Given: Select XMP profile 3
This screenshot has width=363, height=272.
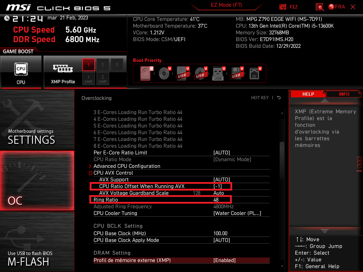Looking at the screenshot, I should coord(117,65).
